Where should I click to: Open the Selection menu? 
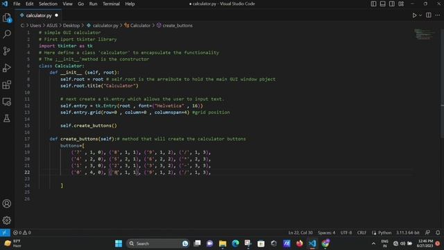coord(48,3)
